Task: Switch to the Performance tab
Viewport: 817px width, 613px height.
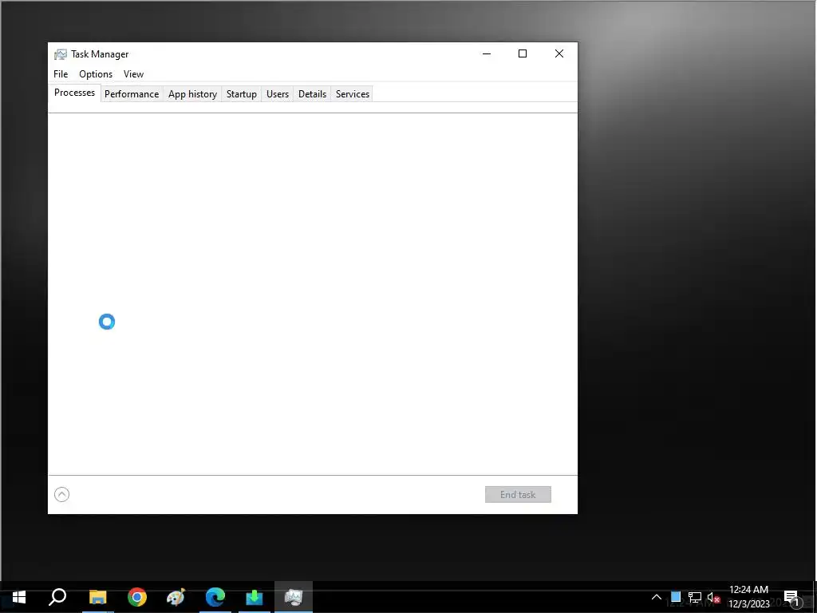Action: point(132,94)
